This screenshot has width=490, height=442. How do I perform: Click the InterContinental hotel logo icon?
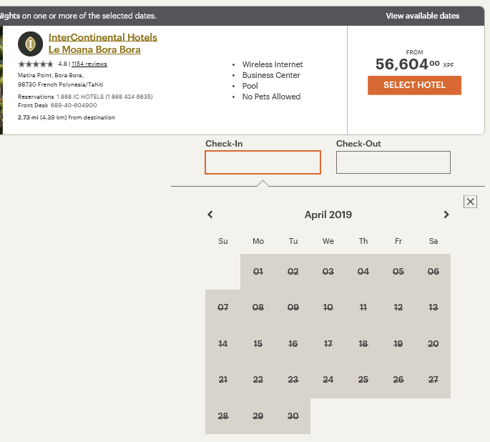[30, 44]
